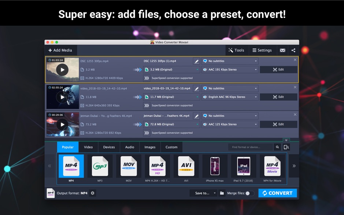
Task: Select the AVI format preset
Action: pyautogui.click(x=186, y=166)
